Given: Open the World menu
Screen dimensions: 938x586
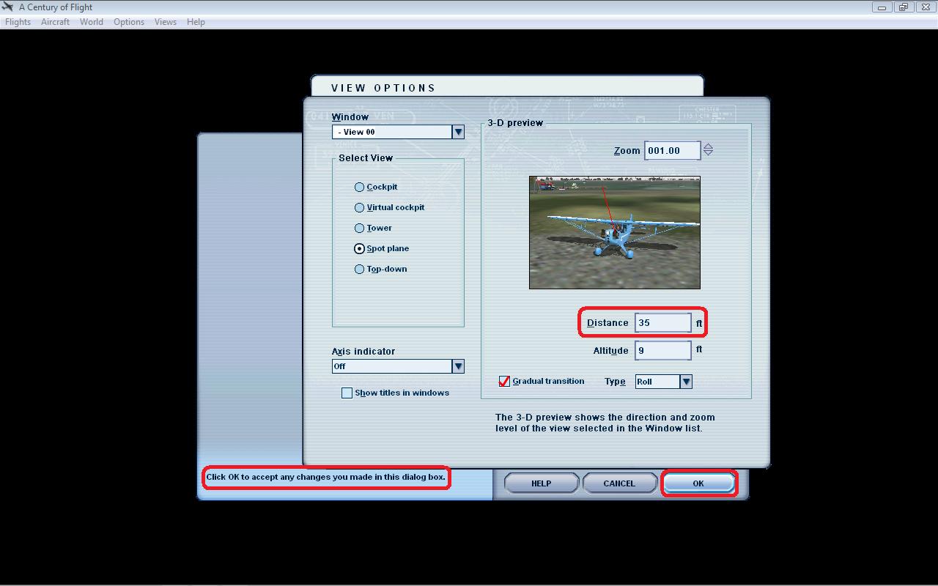Looking at the screenshot, I should click(92, 22).
